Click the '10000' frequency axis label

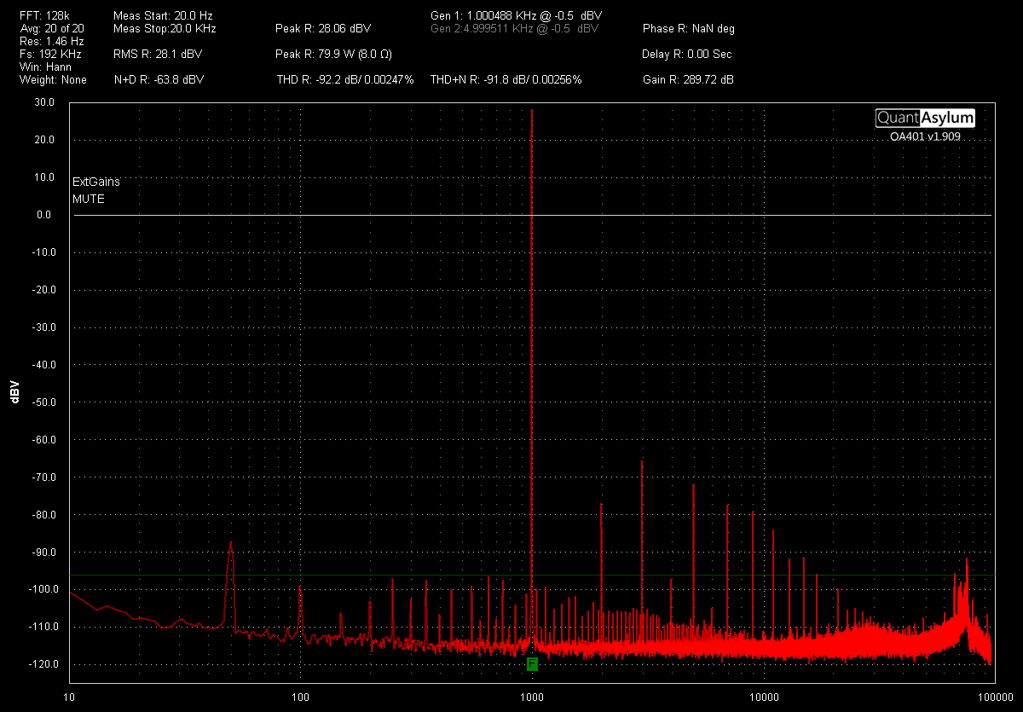tap(763, 698)
